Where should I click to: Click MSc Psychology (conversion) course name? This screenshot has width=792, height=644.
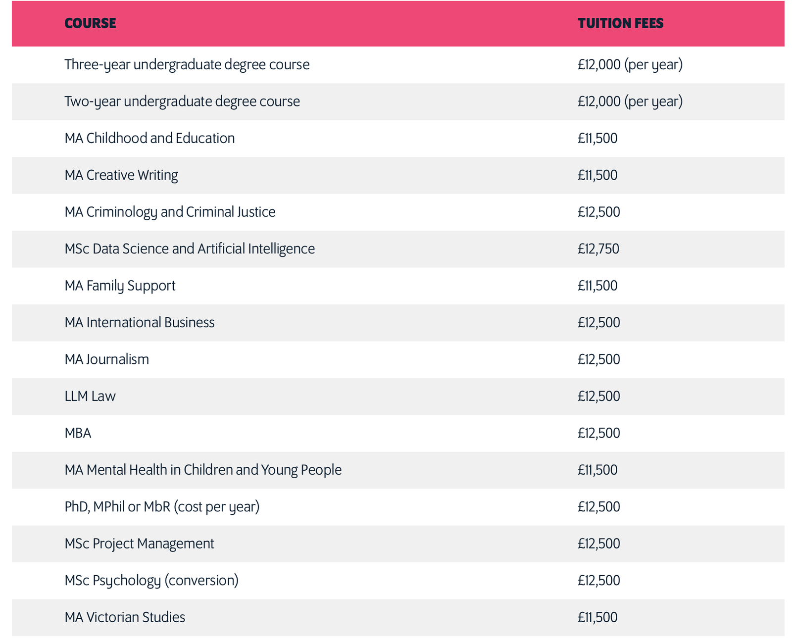pos(151,580)
